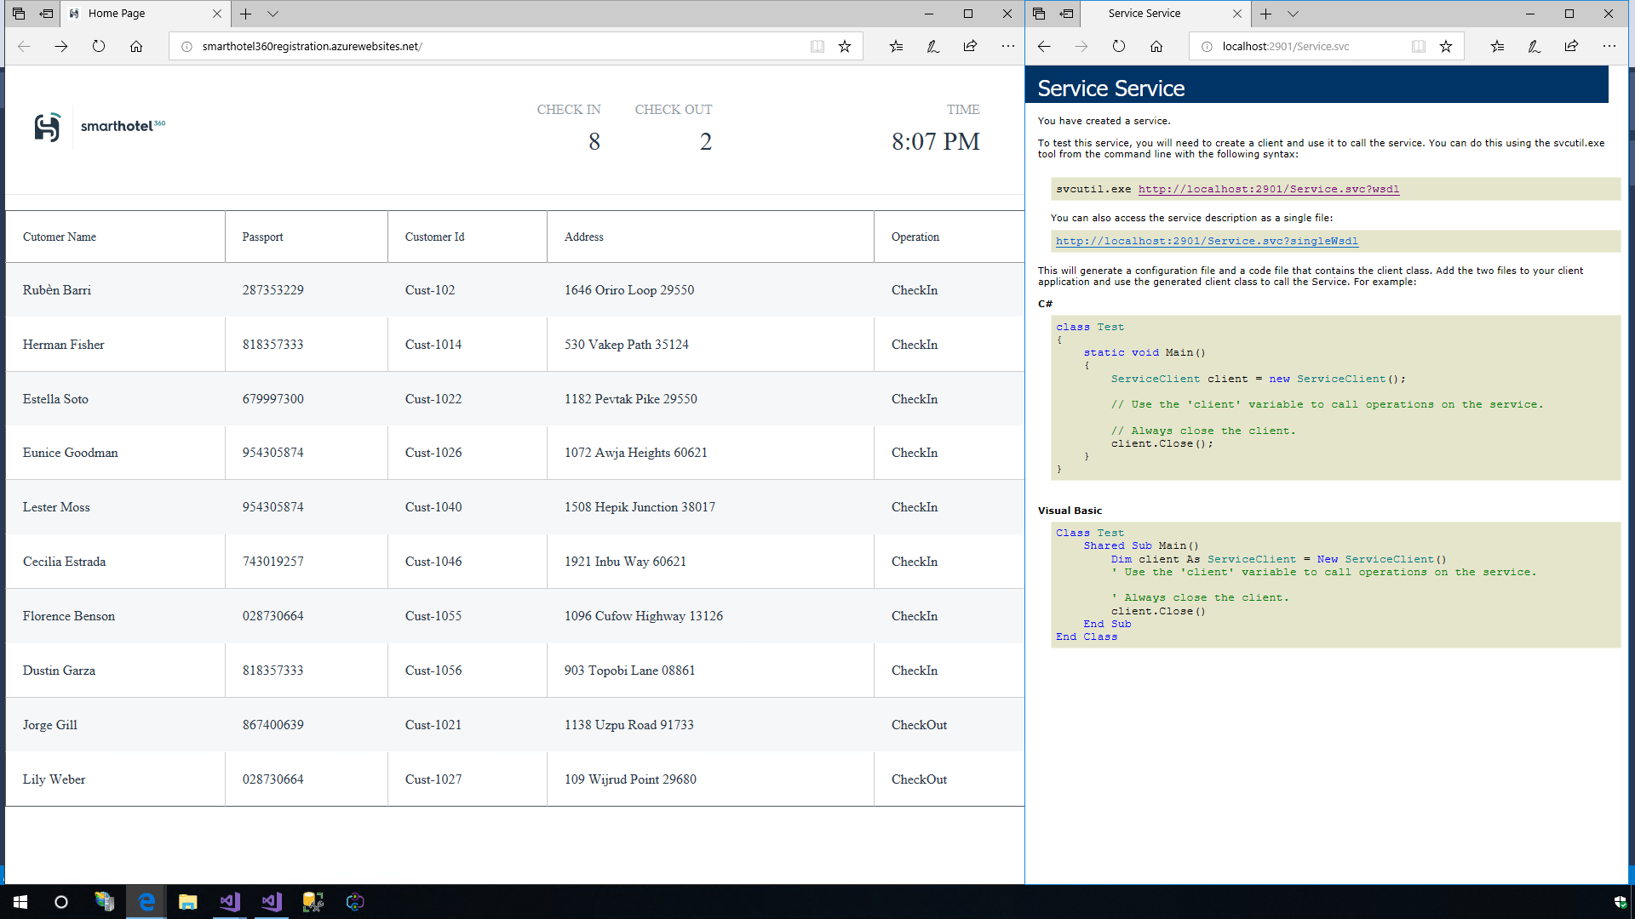1635x919 pixels.
Task: Expand tab preview chevron in left browser
Action: coord(272,14)
